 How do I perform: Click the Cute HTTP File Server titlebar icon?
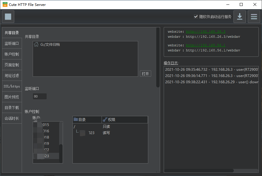coord(4,4)
